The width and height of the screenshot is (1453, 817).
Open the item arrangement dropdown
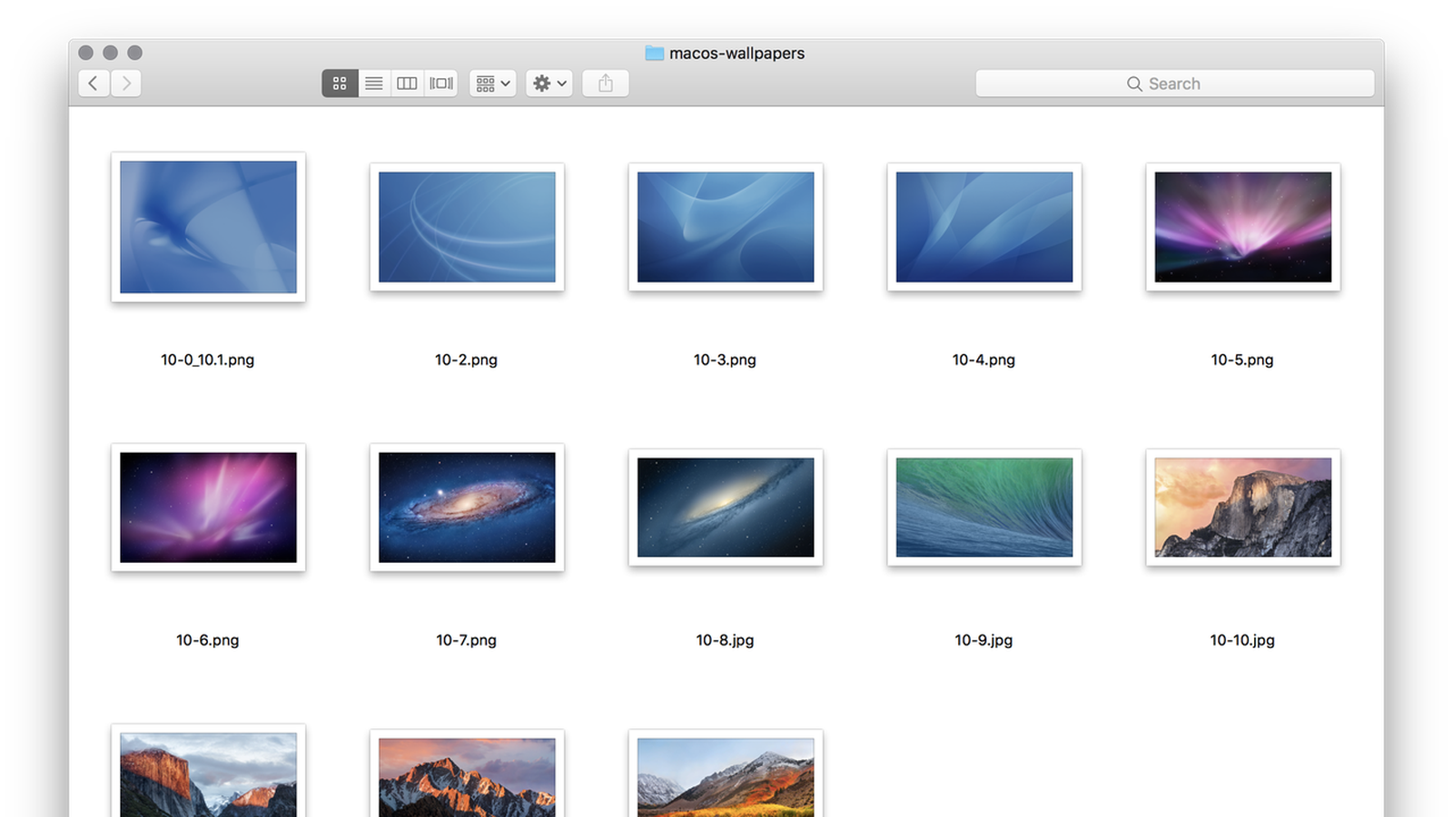pyautogui.click(x=491, y=83)
